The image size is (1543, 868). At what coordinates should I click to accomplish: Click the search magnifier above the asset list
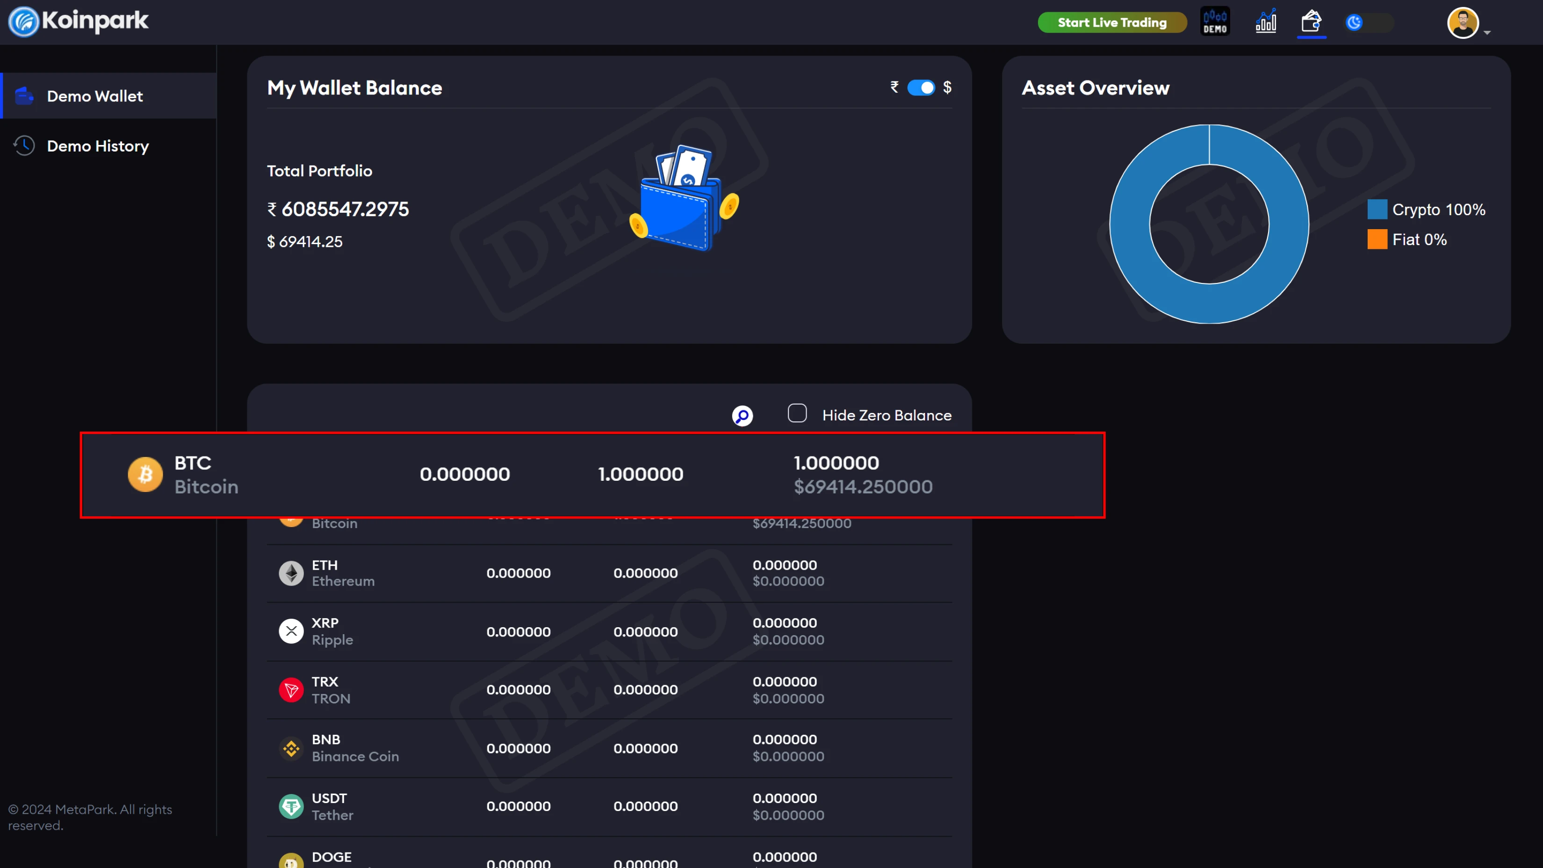click(742, 415)
